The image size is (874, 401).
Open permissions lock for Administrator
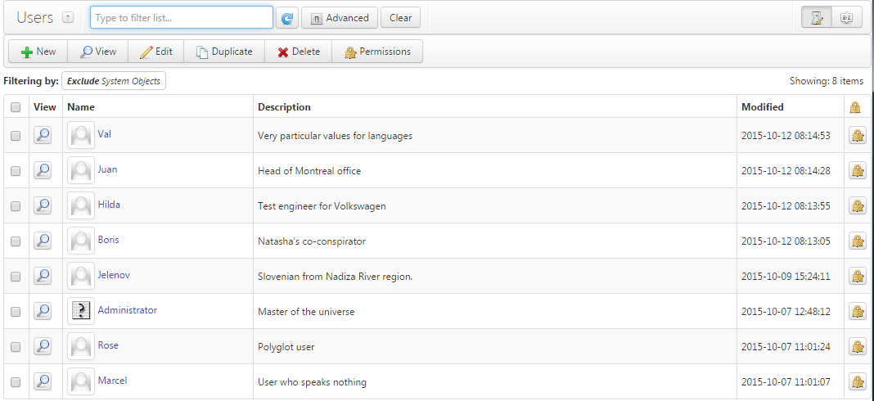point(858,311)
